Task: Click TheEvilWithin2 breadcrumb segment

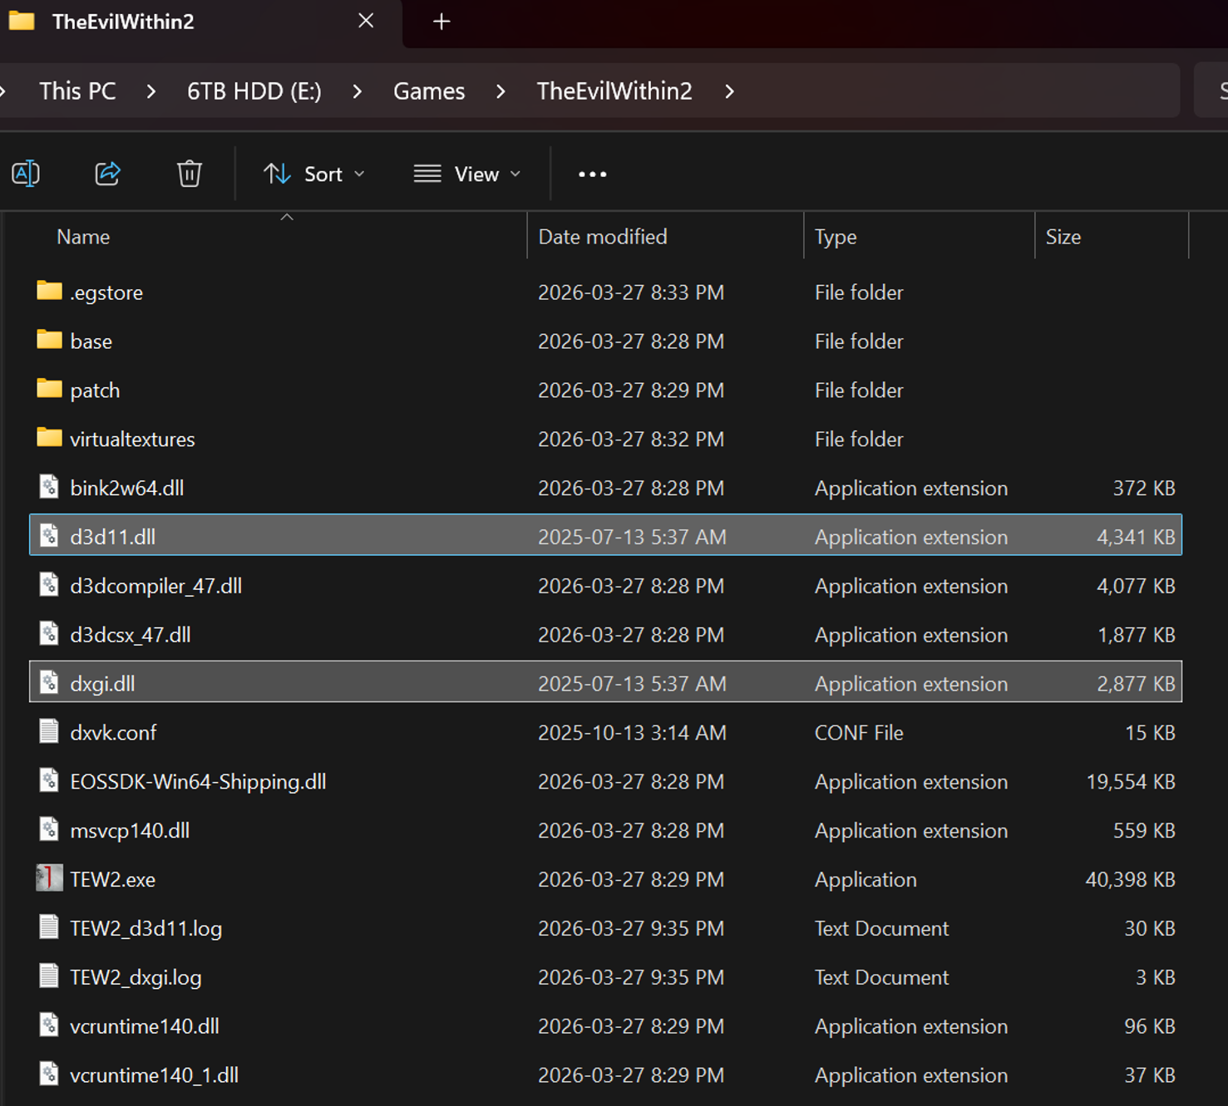Action: [614, 91]
